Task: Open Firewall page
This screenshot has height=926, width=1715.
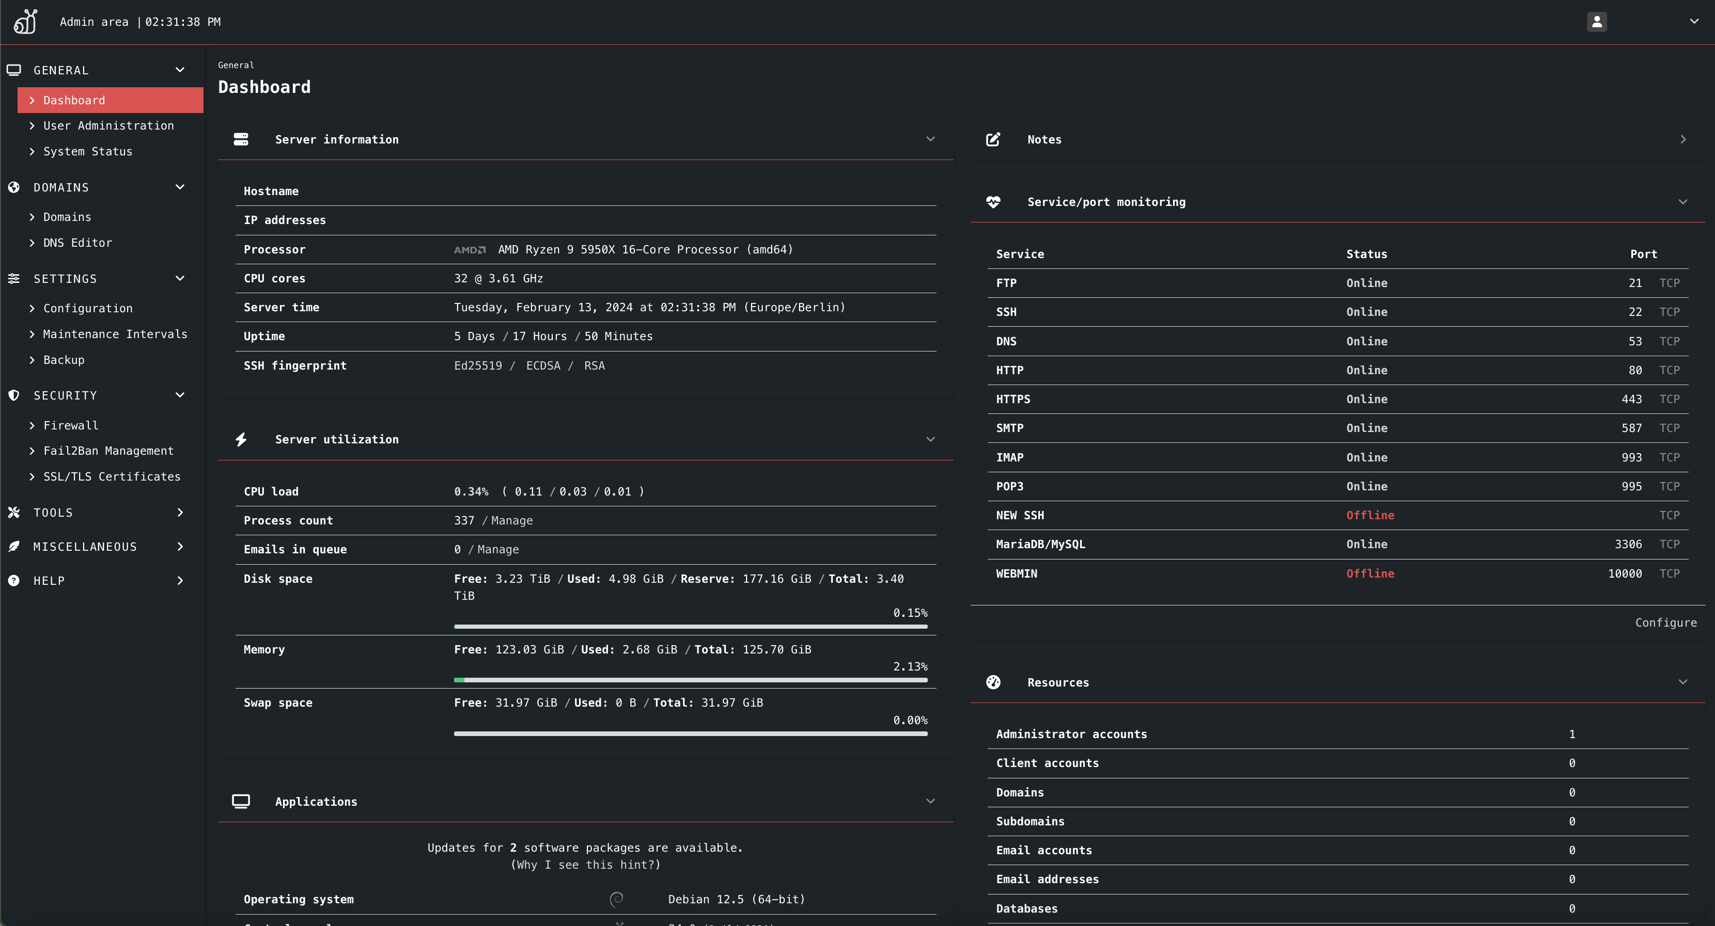Action: pyautogui.click(x=71, y=425)
